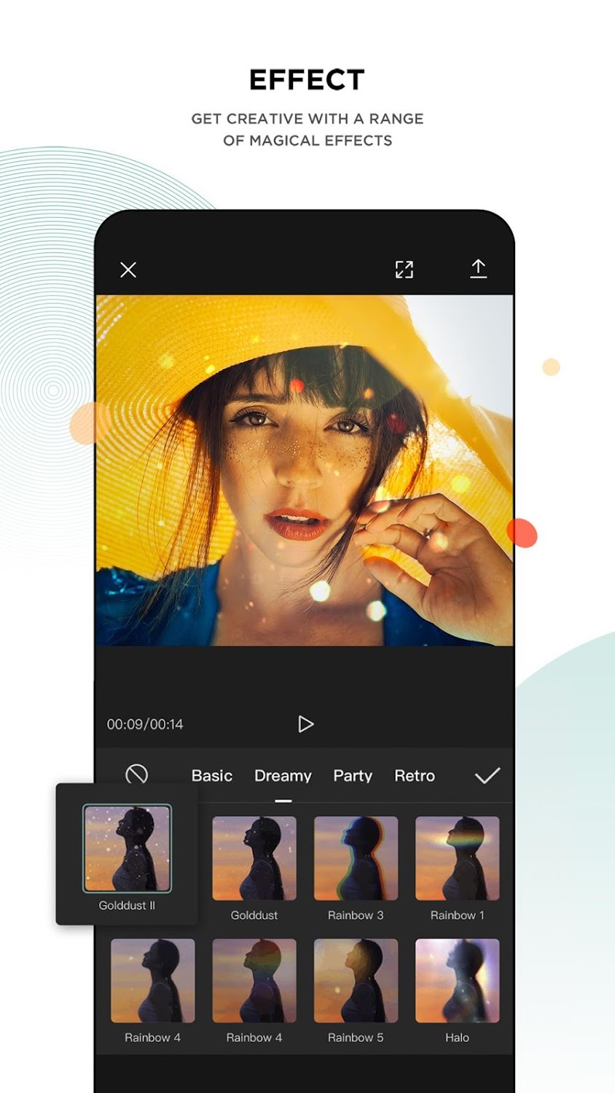This screenshot has height=1093, width=615.
Task: Tap the 00:09/00:14 time readout
Action: [145, 724]
